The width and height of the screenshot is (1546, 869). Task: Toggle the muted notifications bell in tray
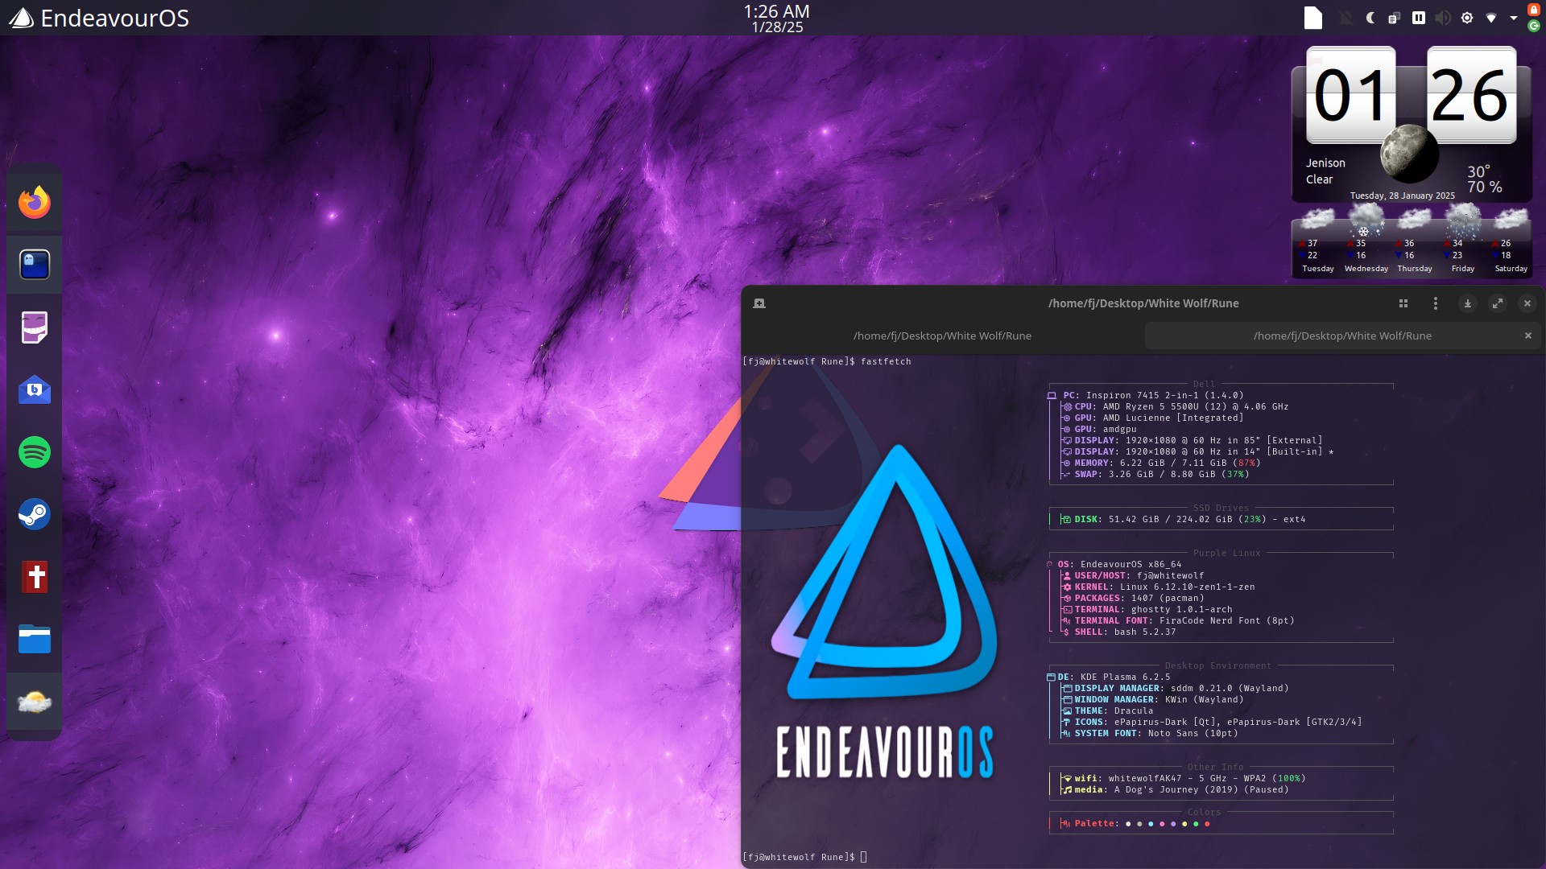point(1346,18)
